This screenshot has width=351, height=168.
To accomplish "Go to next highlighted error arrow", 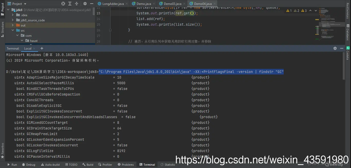I will click(316, 11).
